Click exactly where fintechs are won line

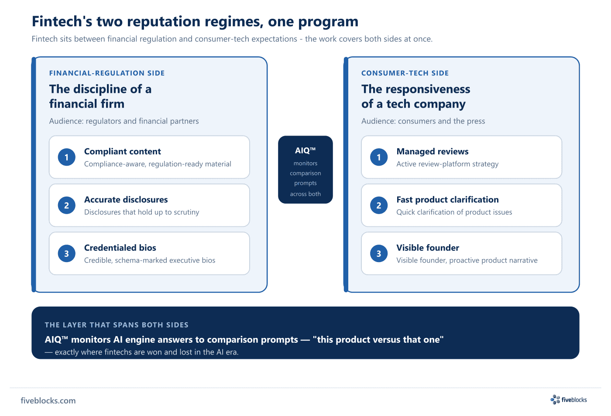(x=141, y=352)
